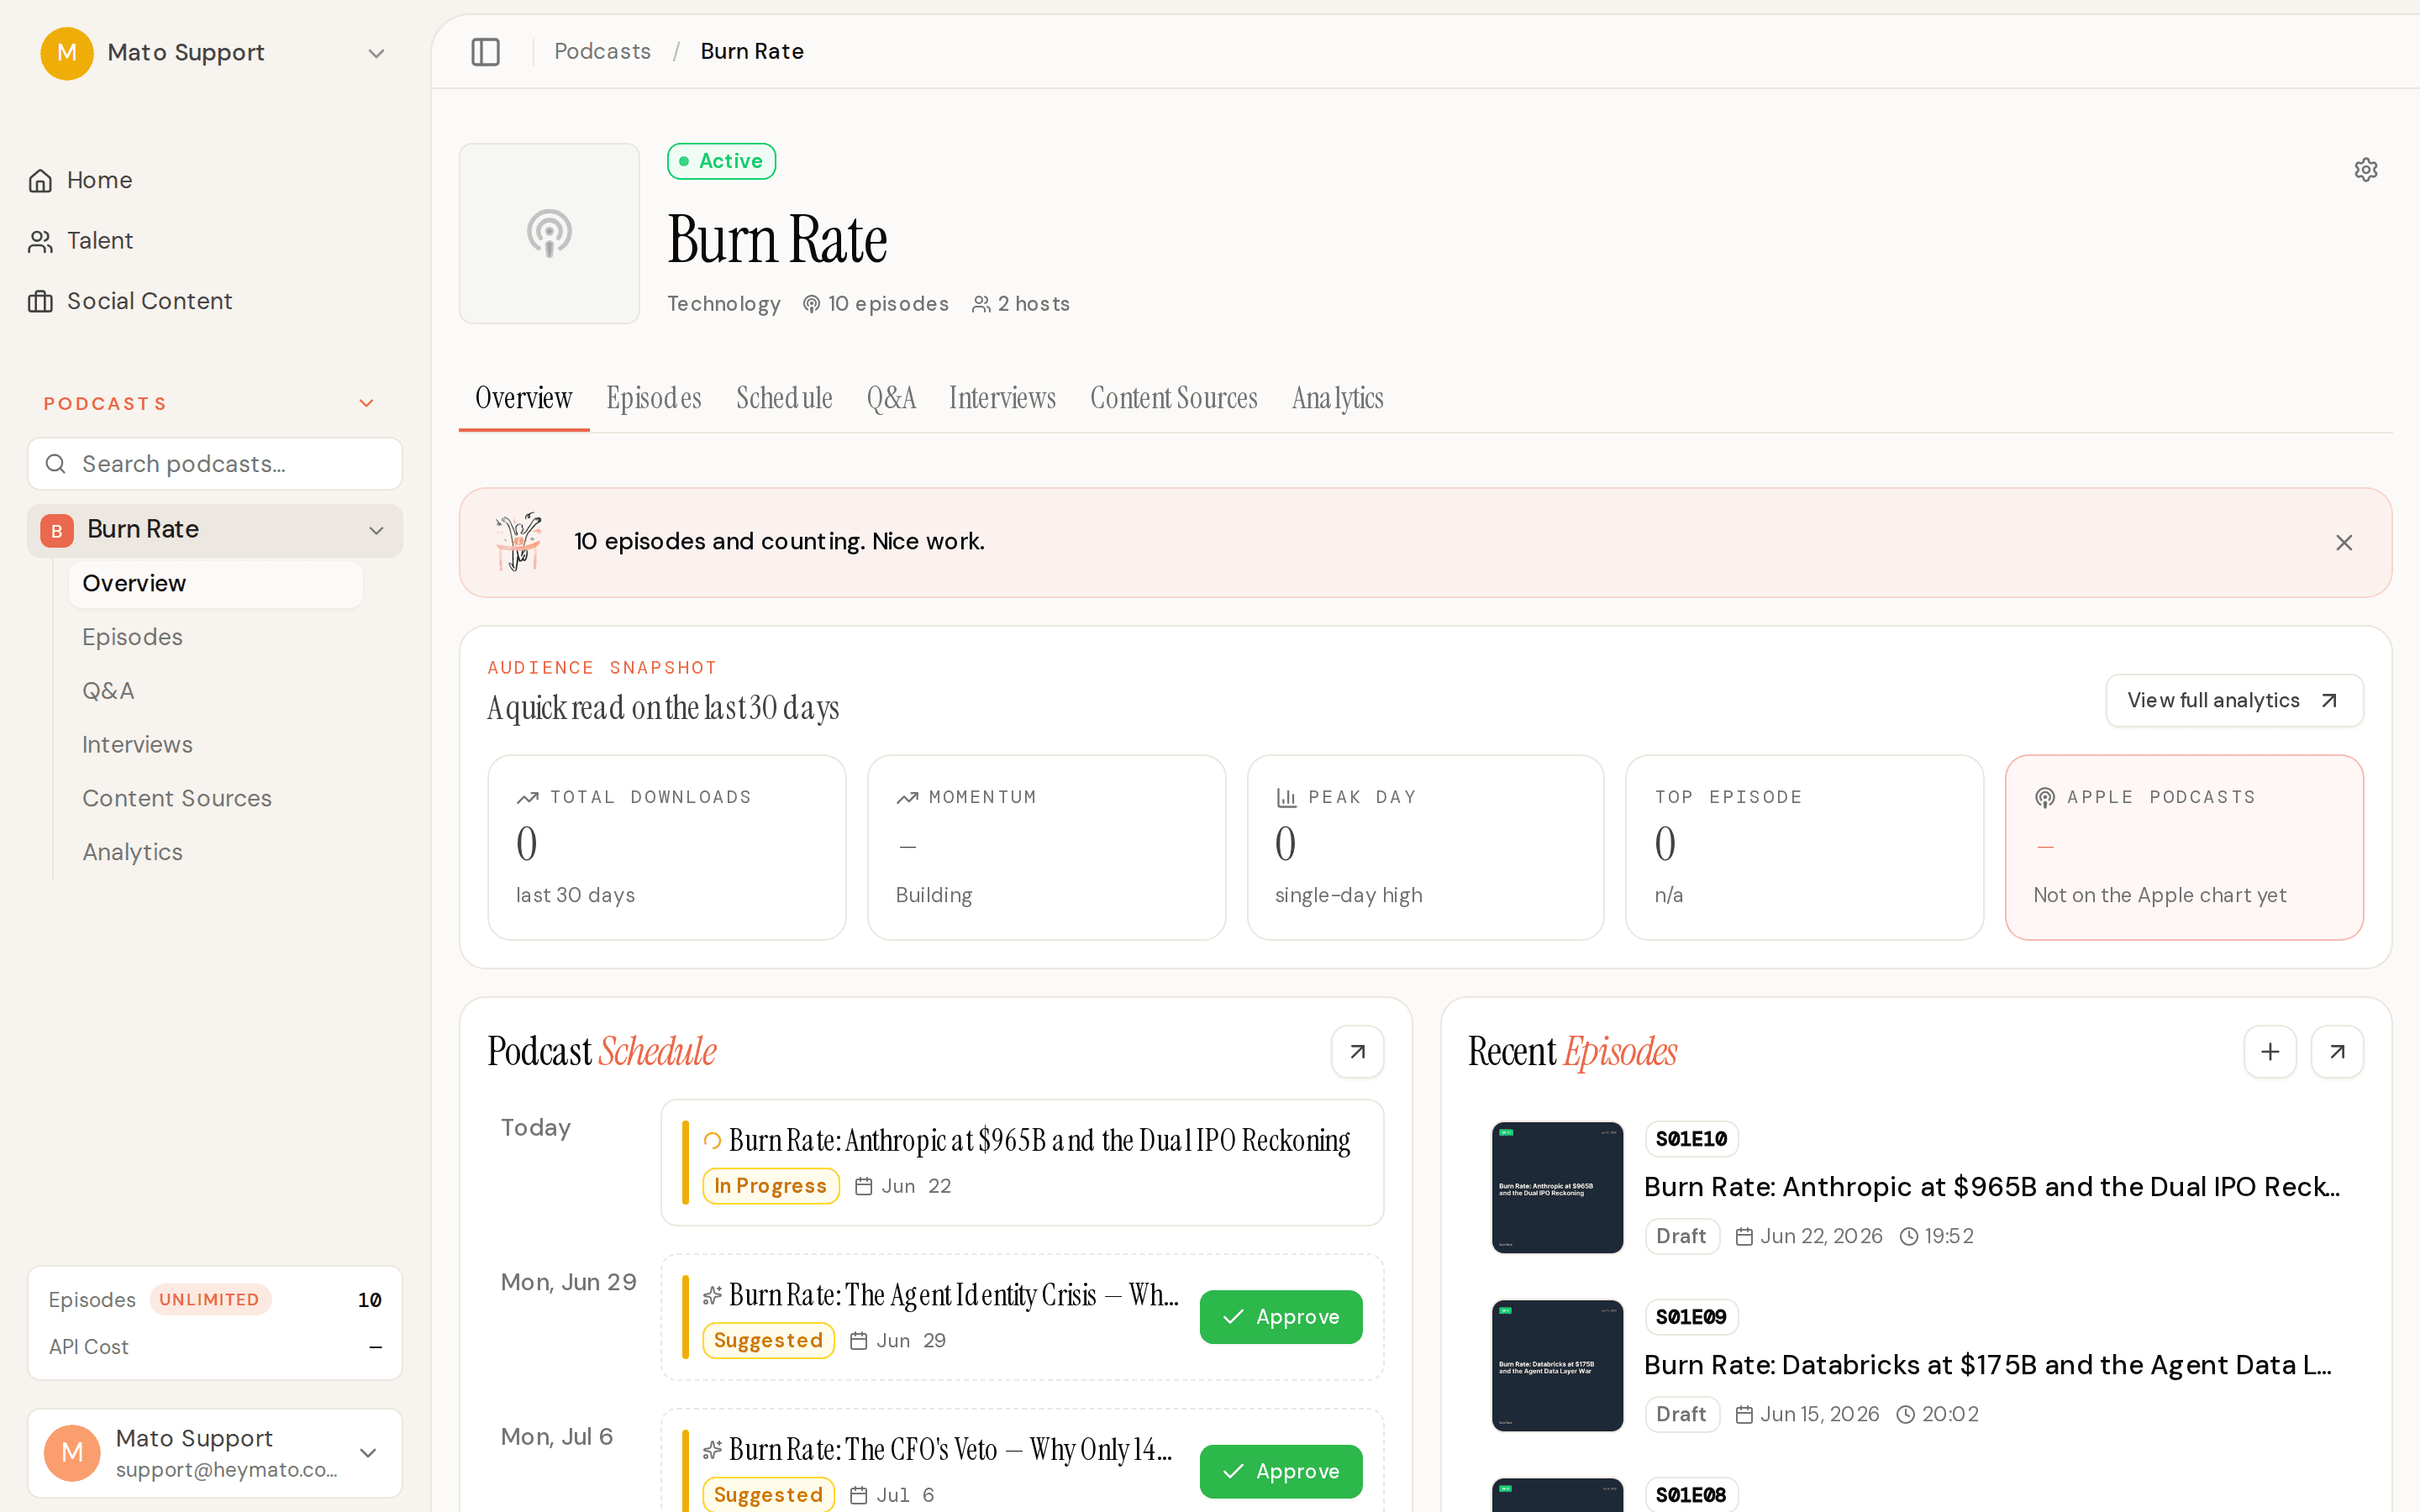
Task: Click the UNLIMITED episodes badge
Action: (x=209, y=1300)
